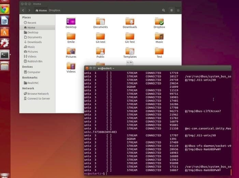This screenshot has height=178, width=239.
Task: Open the Files manager launcher icon
Action: click(x=5, y=66)
